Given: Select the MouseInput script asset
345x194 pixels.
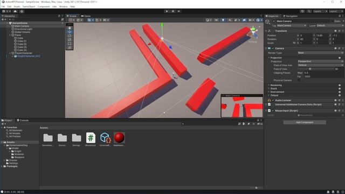Looking at the screenshot, I should 91,139.
